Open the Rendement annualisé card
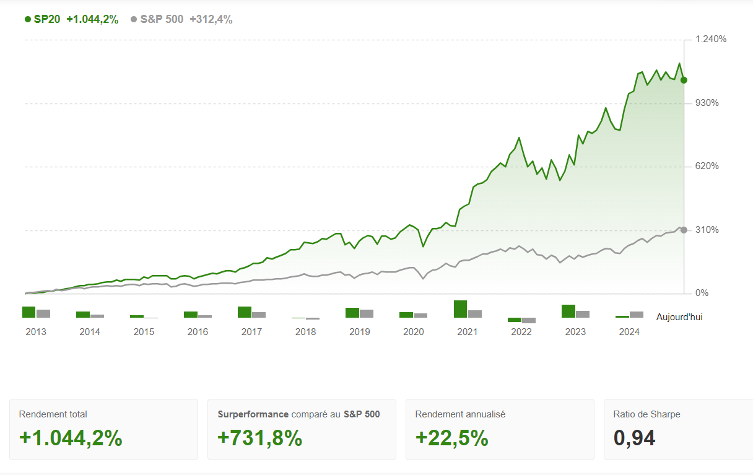Screen dimensions: 753x475 pyautogui.click(x=499, y=429)
